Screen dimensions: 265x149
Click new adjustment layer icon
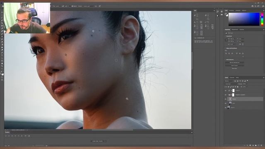[253, 145]
